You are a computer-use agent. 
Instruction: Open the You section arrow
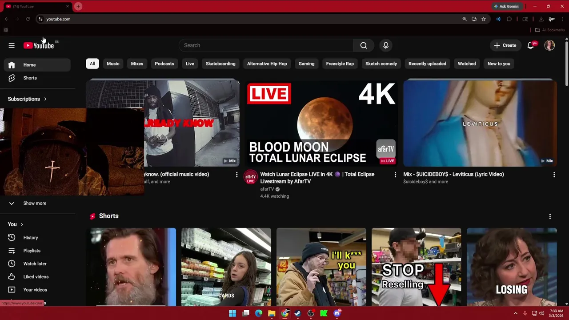(x=22, y=224)
